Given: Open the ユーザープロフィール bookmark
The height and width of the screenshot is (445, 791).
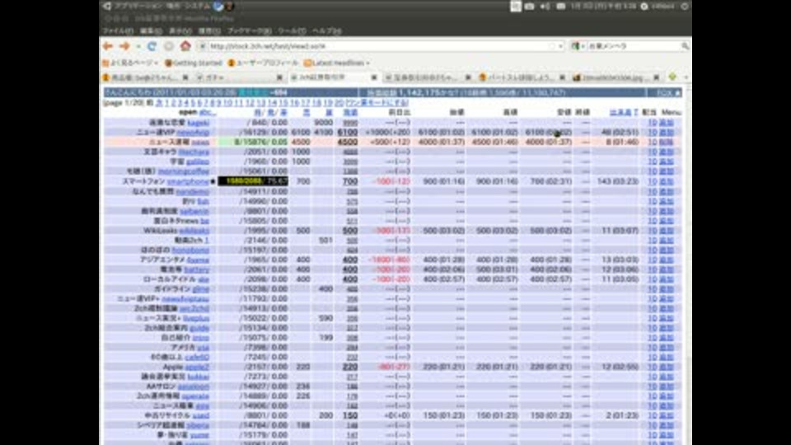Looking at the screenshot, I should click(263, 63).
